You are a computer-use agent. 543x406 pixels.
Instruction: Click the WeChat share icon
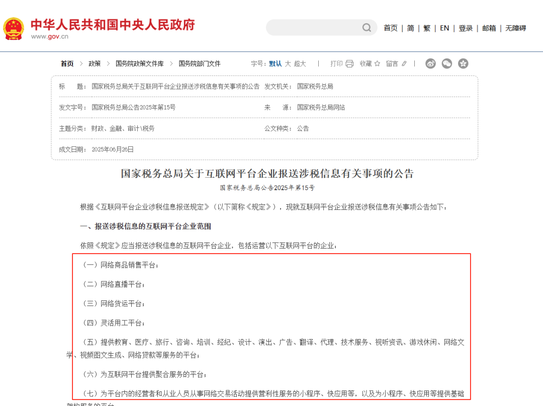pyautogui.click(x=447, y=63)
